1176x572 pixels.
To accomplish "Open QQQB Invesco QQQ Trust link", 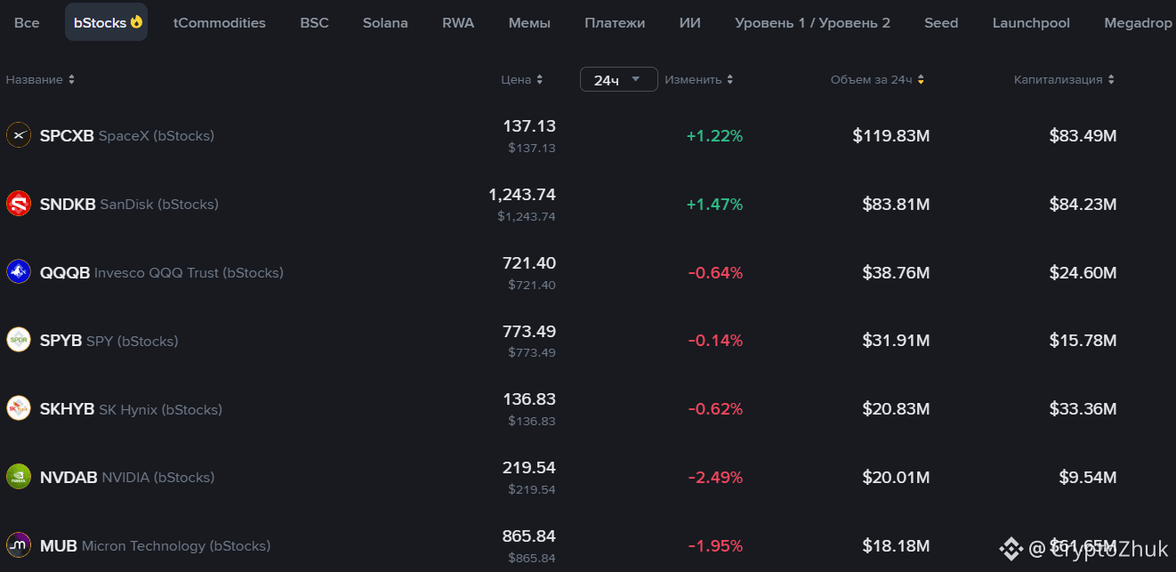I will coord(162,273).
